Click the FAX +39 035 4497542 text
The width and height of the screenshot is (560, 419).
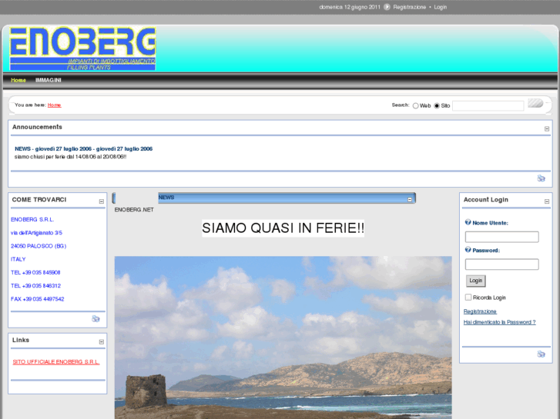pyautogui.click(x=38, y=299)
